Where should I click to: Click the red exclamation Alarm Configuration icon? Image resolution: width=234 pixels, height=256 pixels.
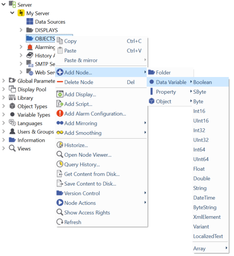(x=60, y=113)
